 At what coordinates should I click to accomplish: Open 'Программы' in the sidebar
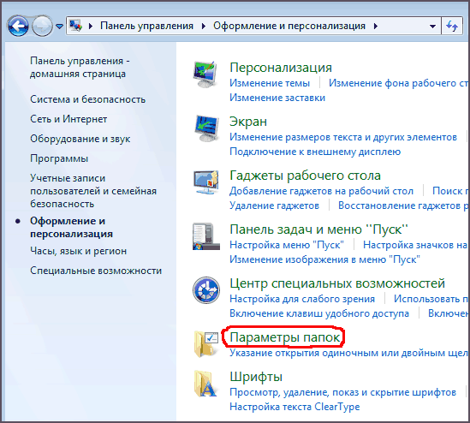(x=59, y=158)
